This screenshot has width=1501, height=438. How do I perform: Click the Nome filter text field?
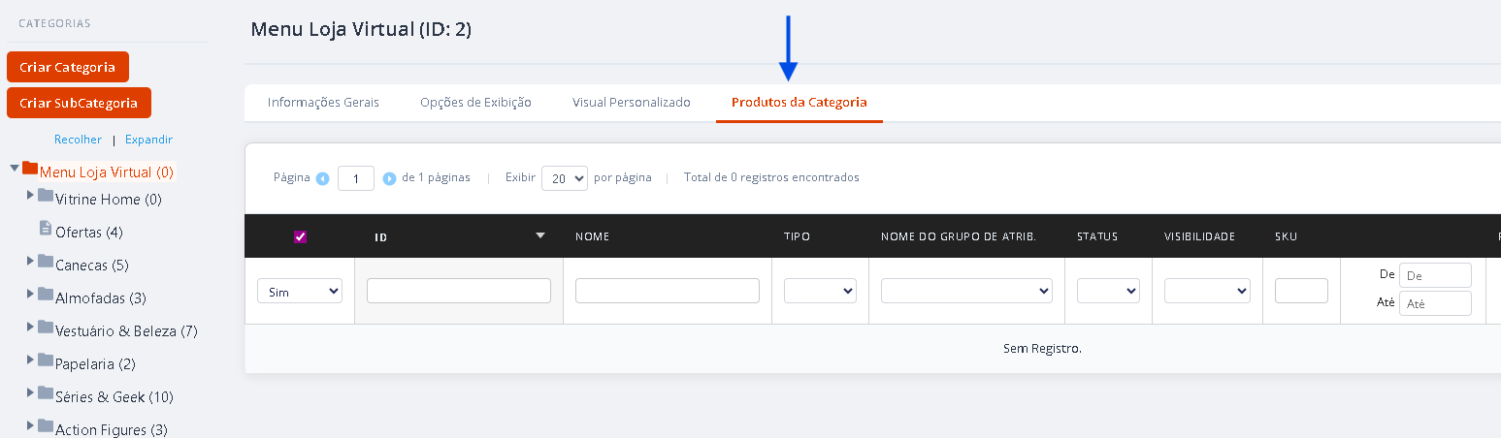click(668, 291)
